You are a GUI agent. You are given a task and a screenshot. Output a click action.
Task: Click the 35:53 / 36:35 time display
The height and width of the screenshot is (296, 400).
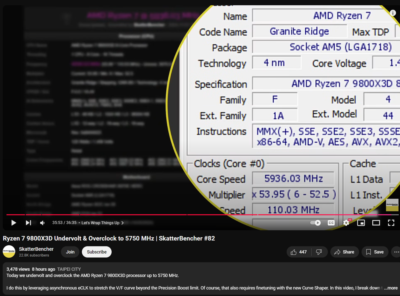[x=64, y=222]
